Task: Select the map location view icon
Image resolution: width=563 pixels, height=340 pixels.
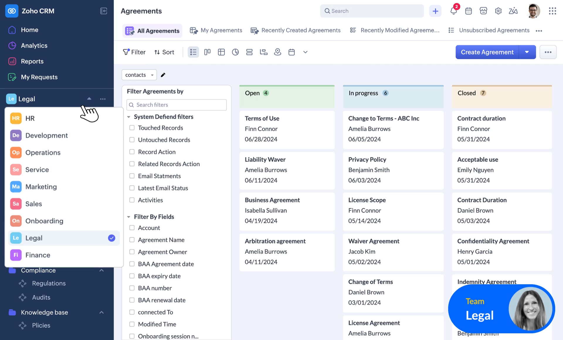Action: [278, 52]
